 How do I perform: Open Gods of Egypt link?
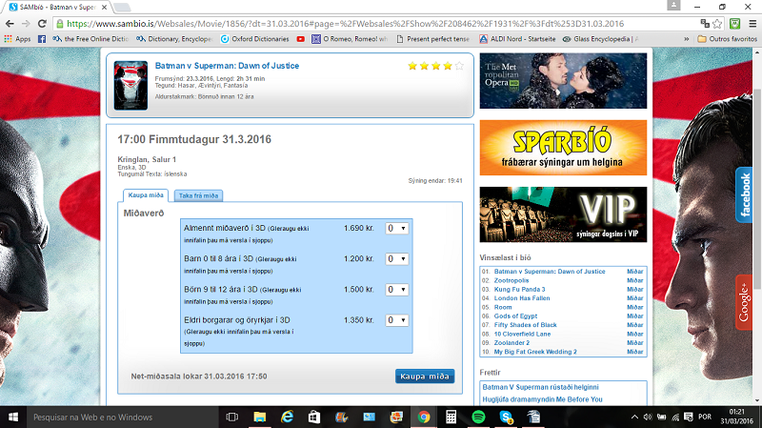click(x=515, y=316)
